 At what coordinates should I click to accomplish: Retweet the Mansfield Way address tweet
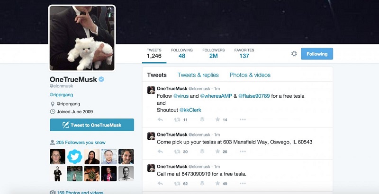pyautogui.click(x=177, y=152)
